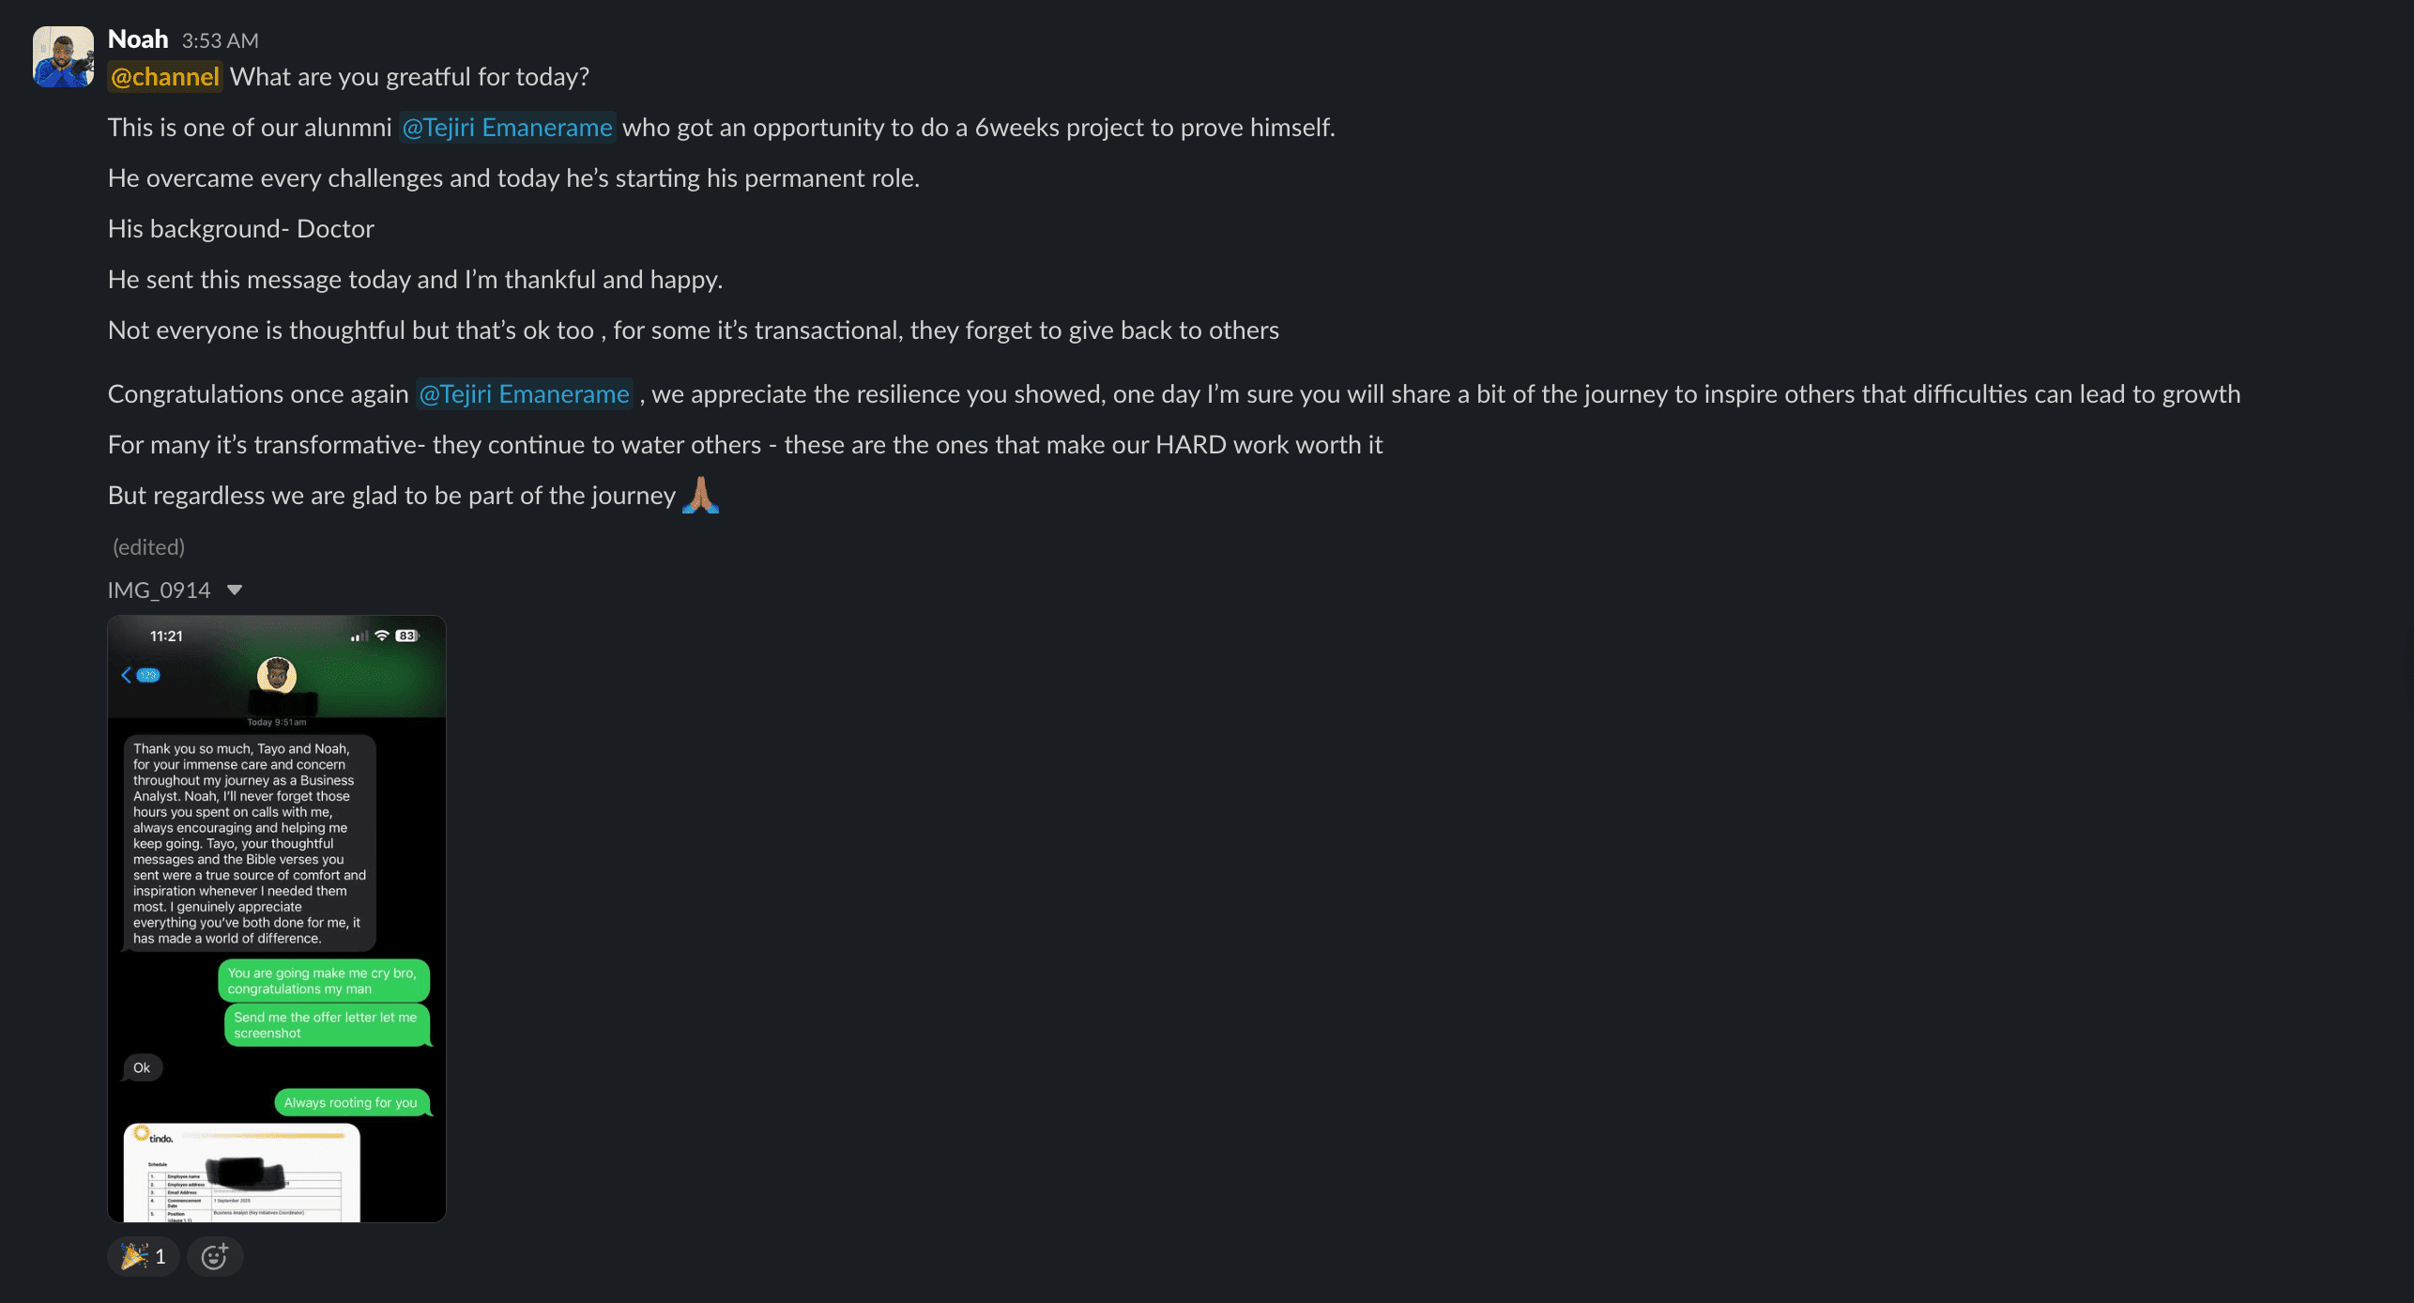Open the offer letter image in the chat

tap(241, 1173)
